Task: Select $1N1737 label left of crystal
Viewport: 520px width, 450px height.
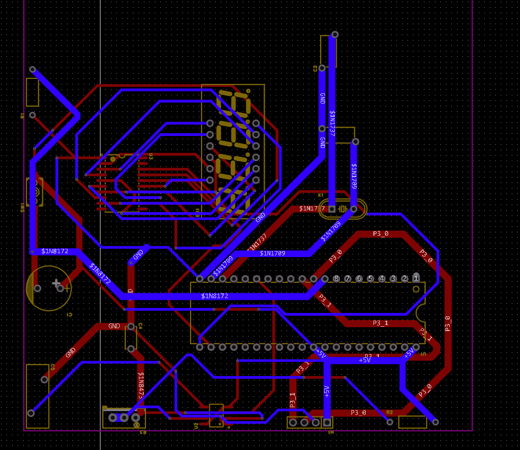Action: (312, 208)
